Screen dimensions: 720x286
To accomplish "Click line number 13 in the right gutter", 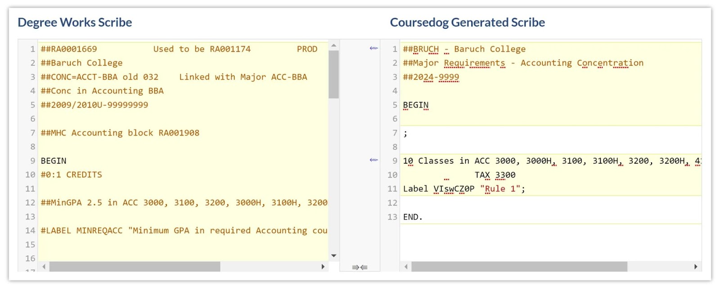I will click(x=392, y=217).
